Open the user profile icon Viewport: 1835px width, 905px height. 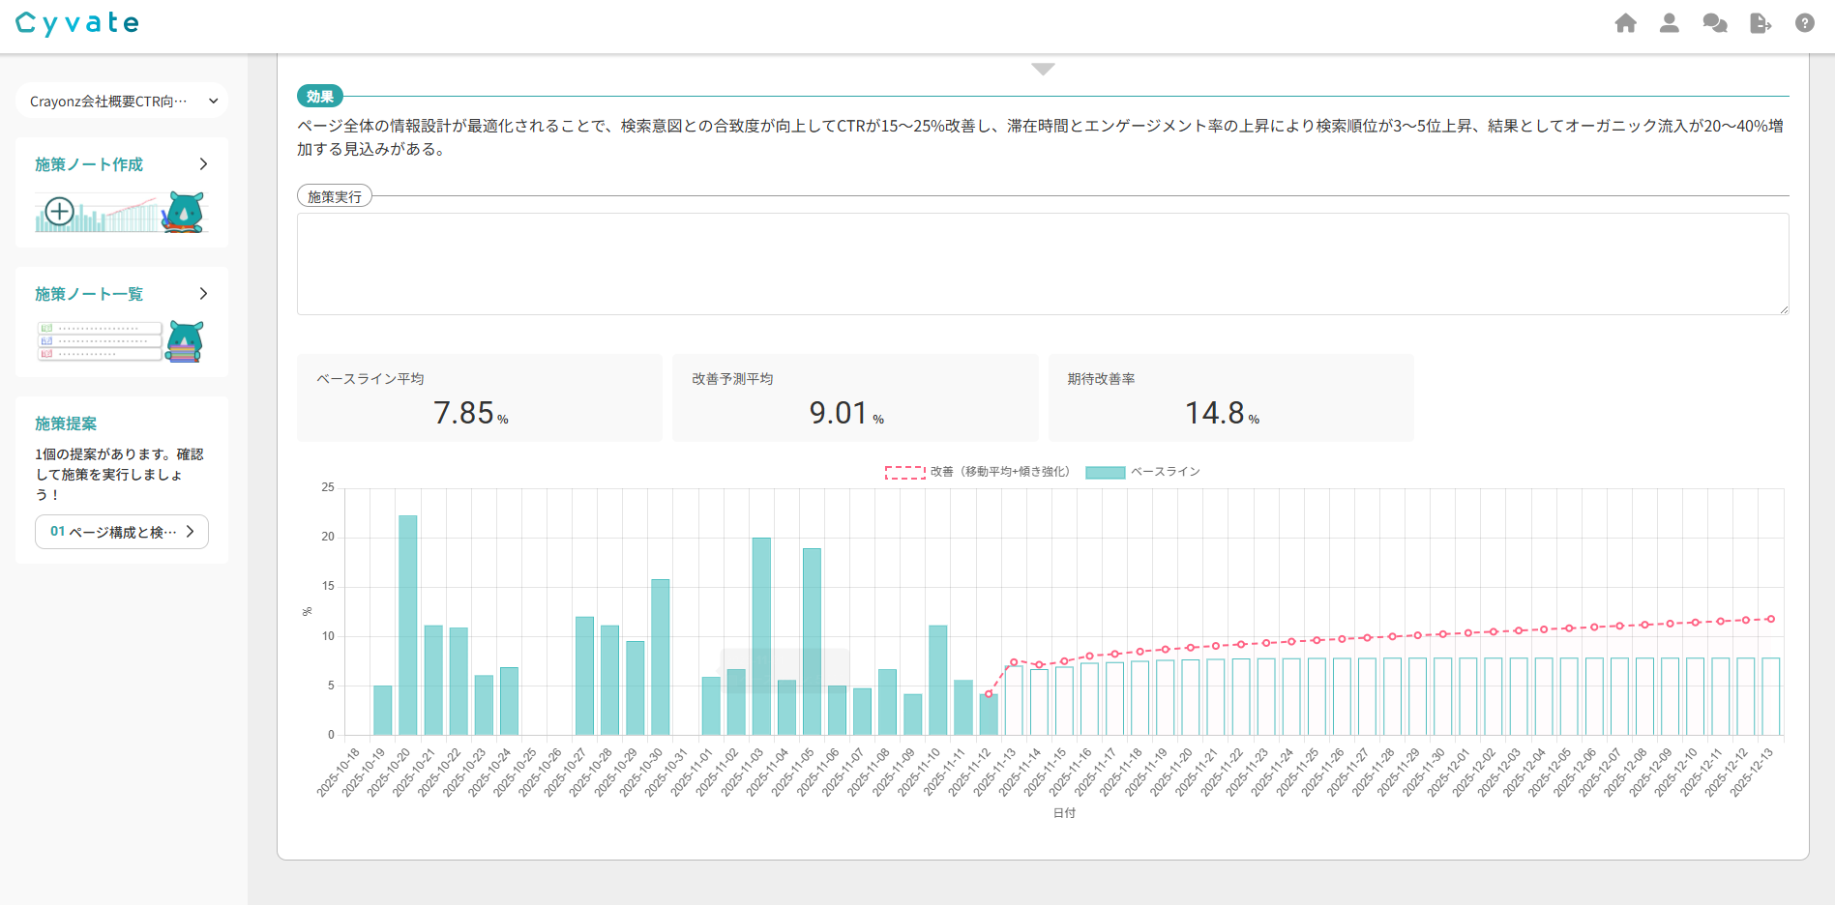[x=1669, y=23]
